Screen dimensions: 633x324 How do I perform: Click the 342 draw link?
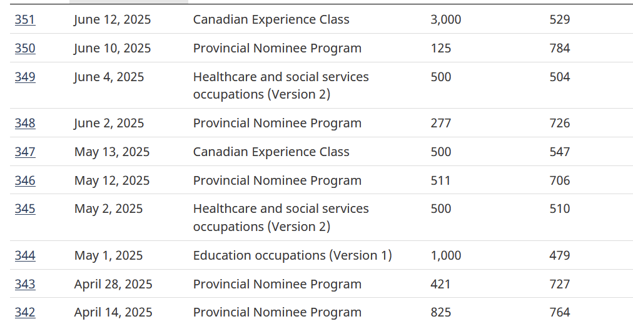pyautogui.click(x=25, y=312)
